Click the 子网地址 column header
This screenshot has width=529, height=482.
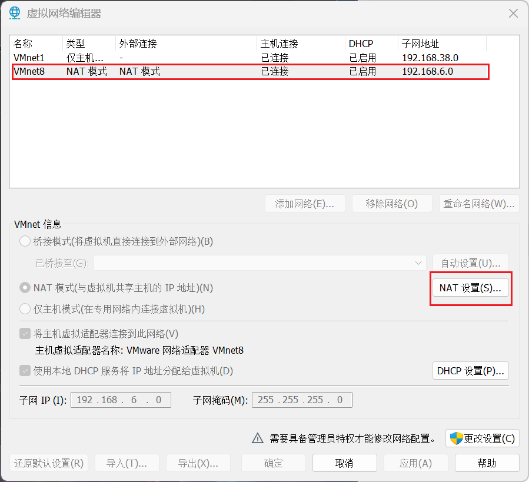coord(442,44)
